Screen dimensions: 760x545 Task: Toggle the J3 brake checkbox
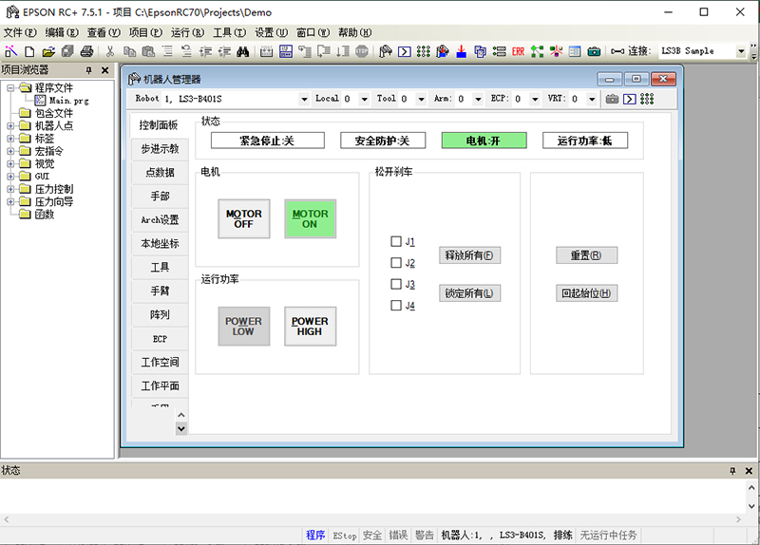click(x=396, y=284)
